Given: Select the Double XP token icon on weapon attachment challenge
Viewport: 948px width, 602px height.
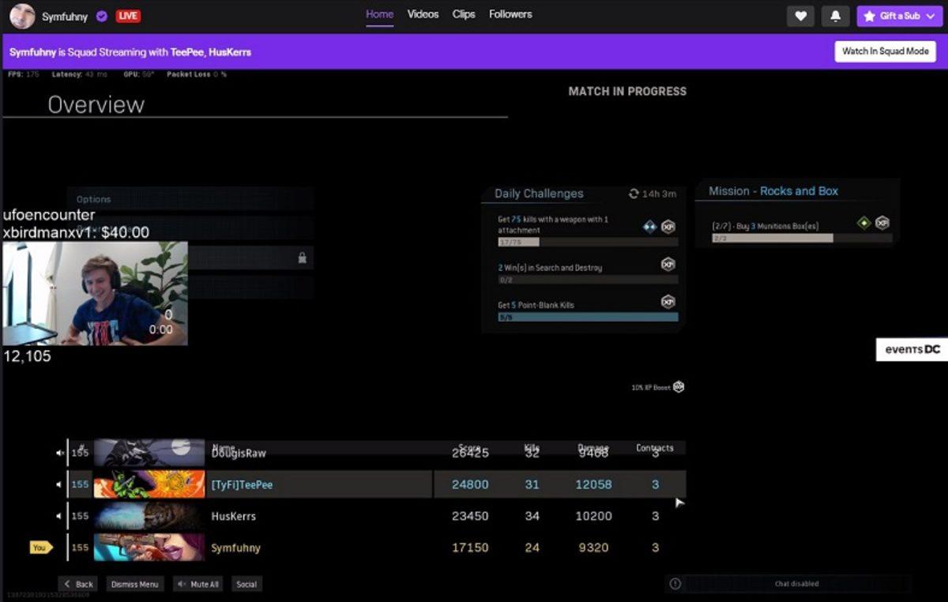Looking at the screenshot, I should tap(649, 226).
